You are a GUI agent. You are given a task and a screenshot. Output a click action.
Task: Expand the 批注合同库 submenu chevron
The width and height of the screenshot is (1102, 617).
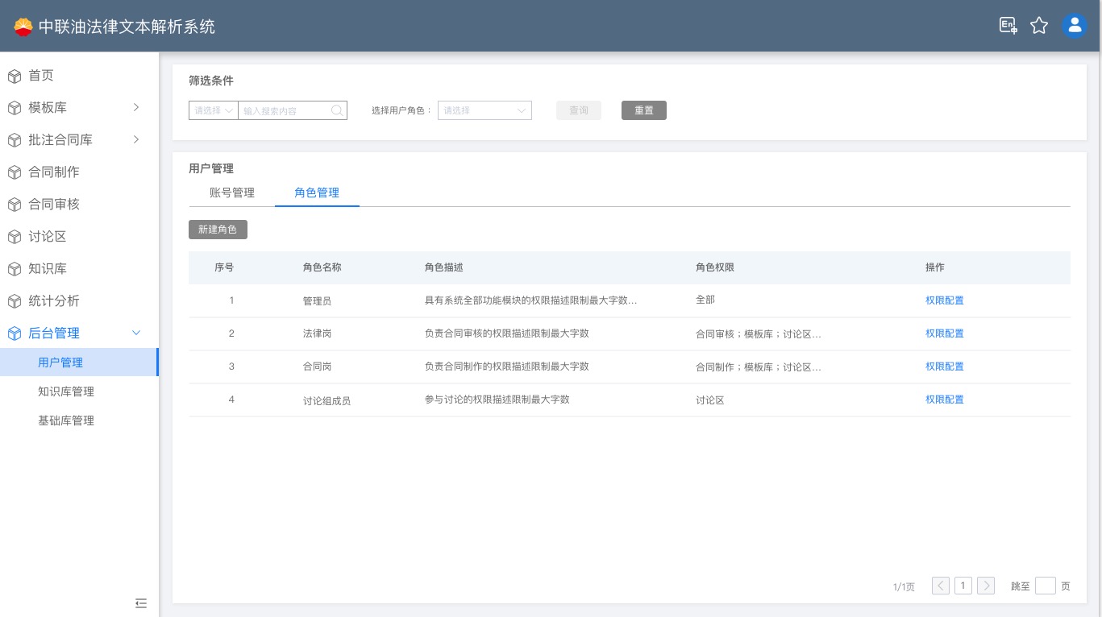pos(136,139)
